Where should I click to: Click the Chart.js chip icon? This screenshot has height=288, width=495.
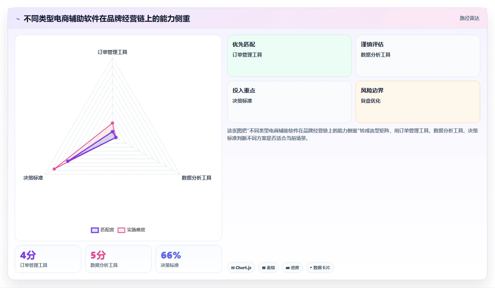[233, 268]
